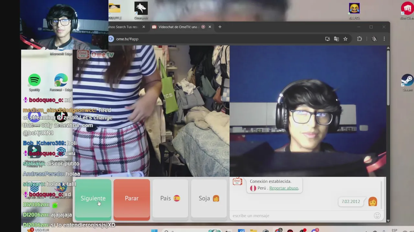
Task: Click the Windows Start button
Action: [x=154, y=230]
